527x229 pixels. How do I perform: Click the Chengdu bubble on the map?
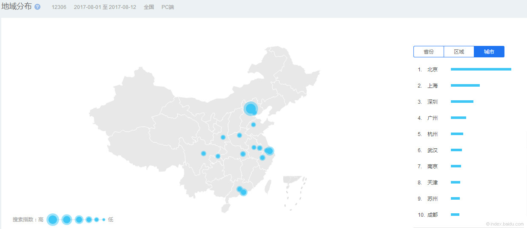pos(203,153)
